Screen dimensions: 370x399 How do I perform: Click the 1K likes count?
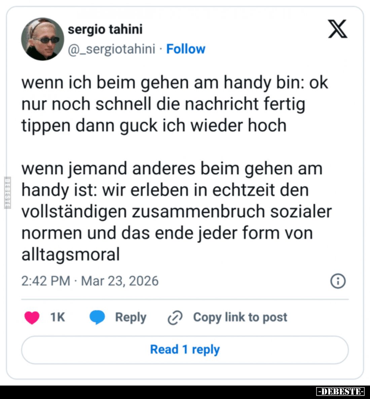pos(57,317)
